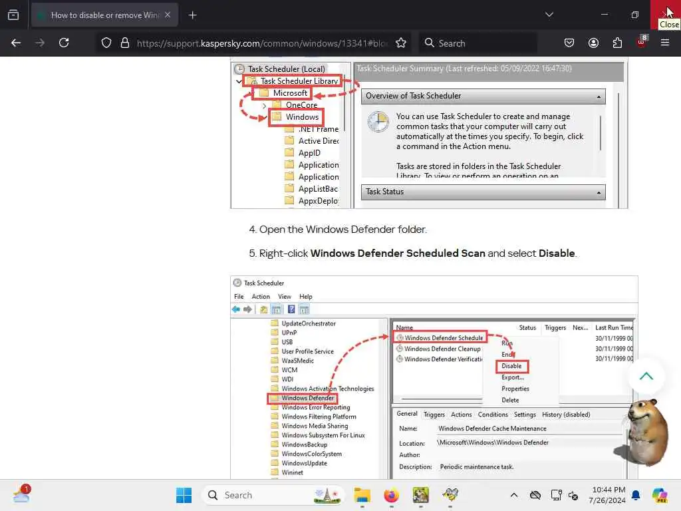Open the bee app icon in the taskbar

coord(450,495)
